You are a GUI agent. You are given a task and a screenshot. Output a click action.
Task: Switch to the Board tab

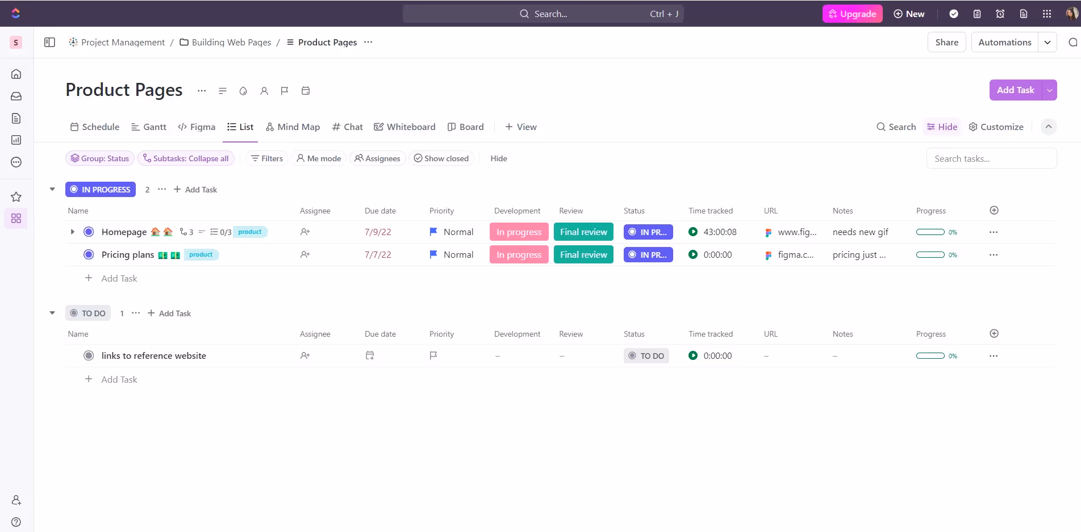click(x=466, y=127)
